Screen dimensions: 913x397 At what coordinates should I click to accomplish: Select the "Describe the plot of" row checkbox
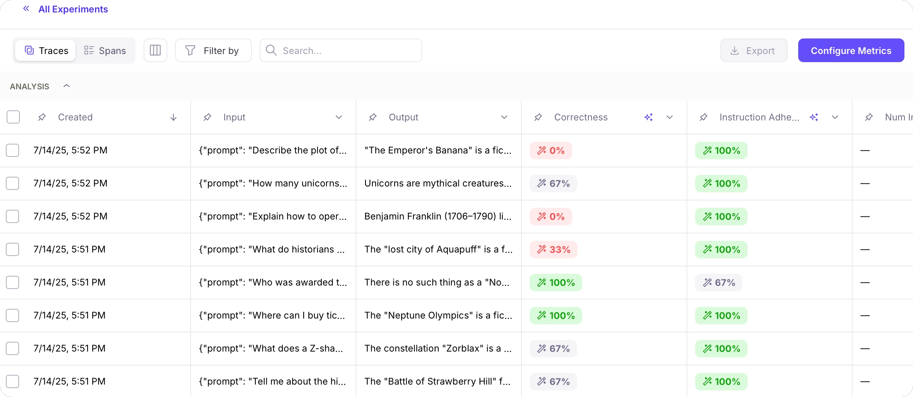[x=12, y=150]
